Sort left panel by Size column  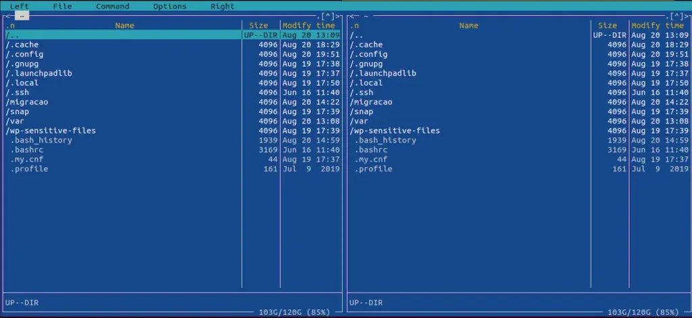pyautogui.click(x=258, y=26)
